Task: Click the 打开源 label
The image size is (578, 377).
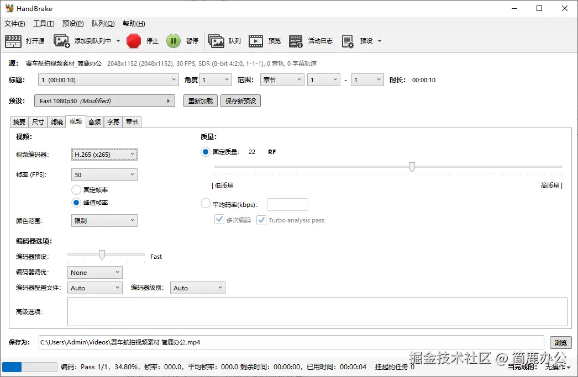Action: (35, 41)
